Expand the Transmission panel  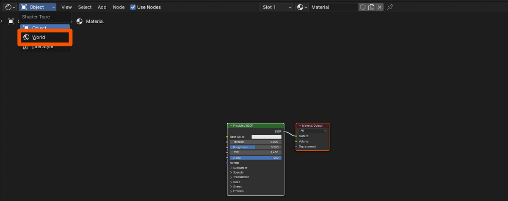click(x=231, y=177)
